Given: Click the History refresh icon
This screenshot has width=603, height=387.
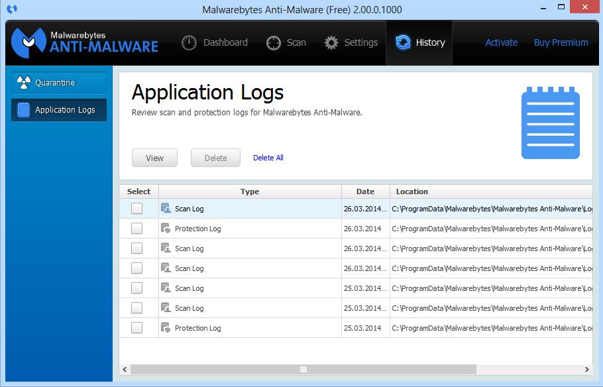Looking at the screenshot, I should pos(403,42).
